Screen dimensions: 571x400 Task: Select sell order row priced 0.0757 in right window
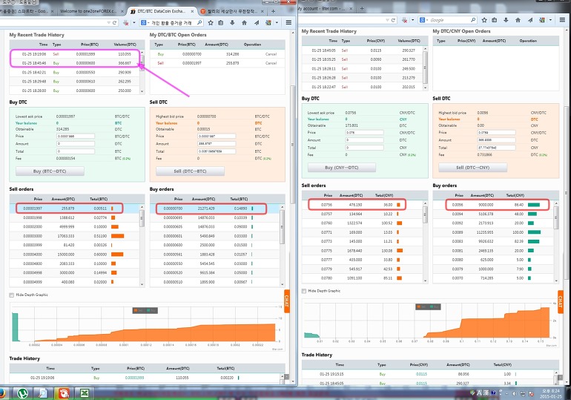363,214
